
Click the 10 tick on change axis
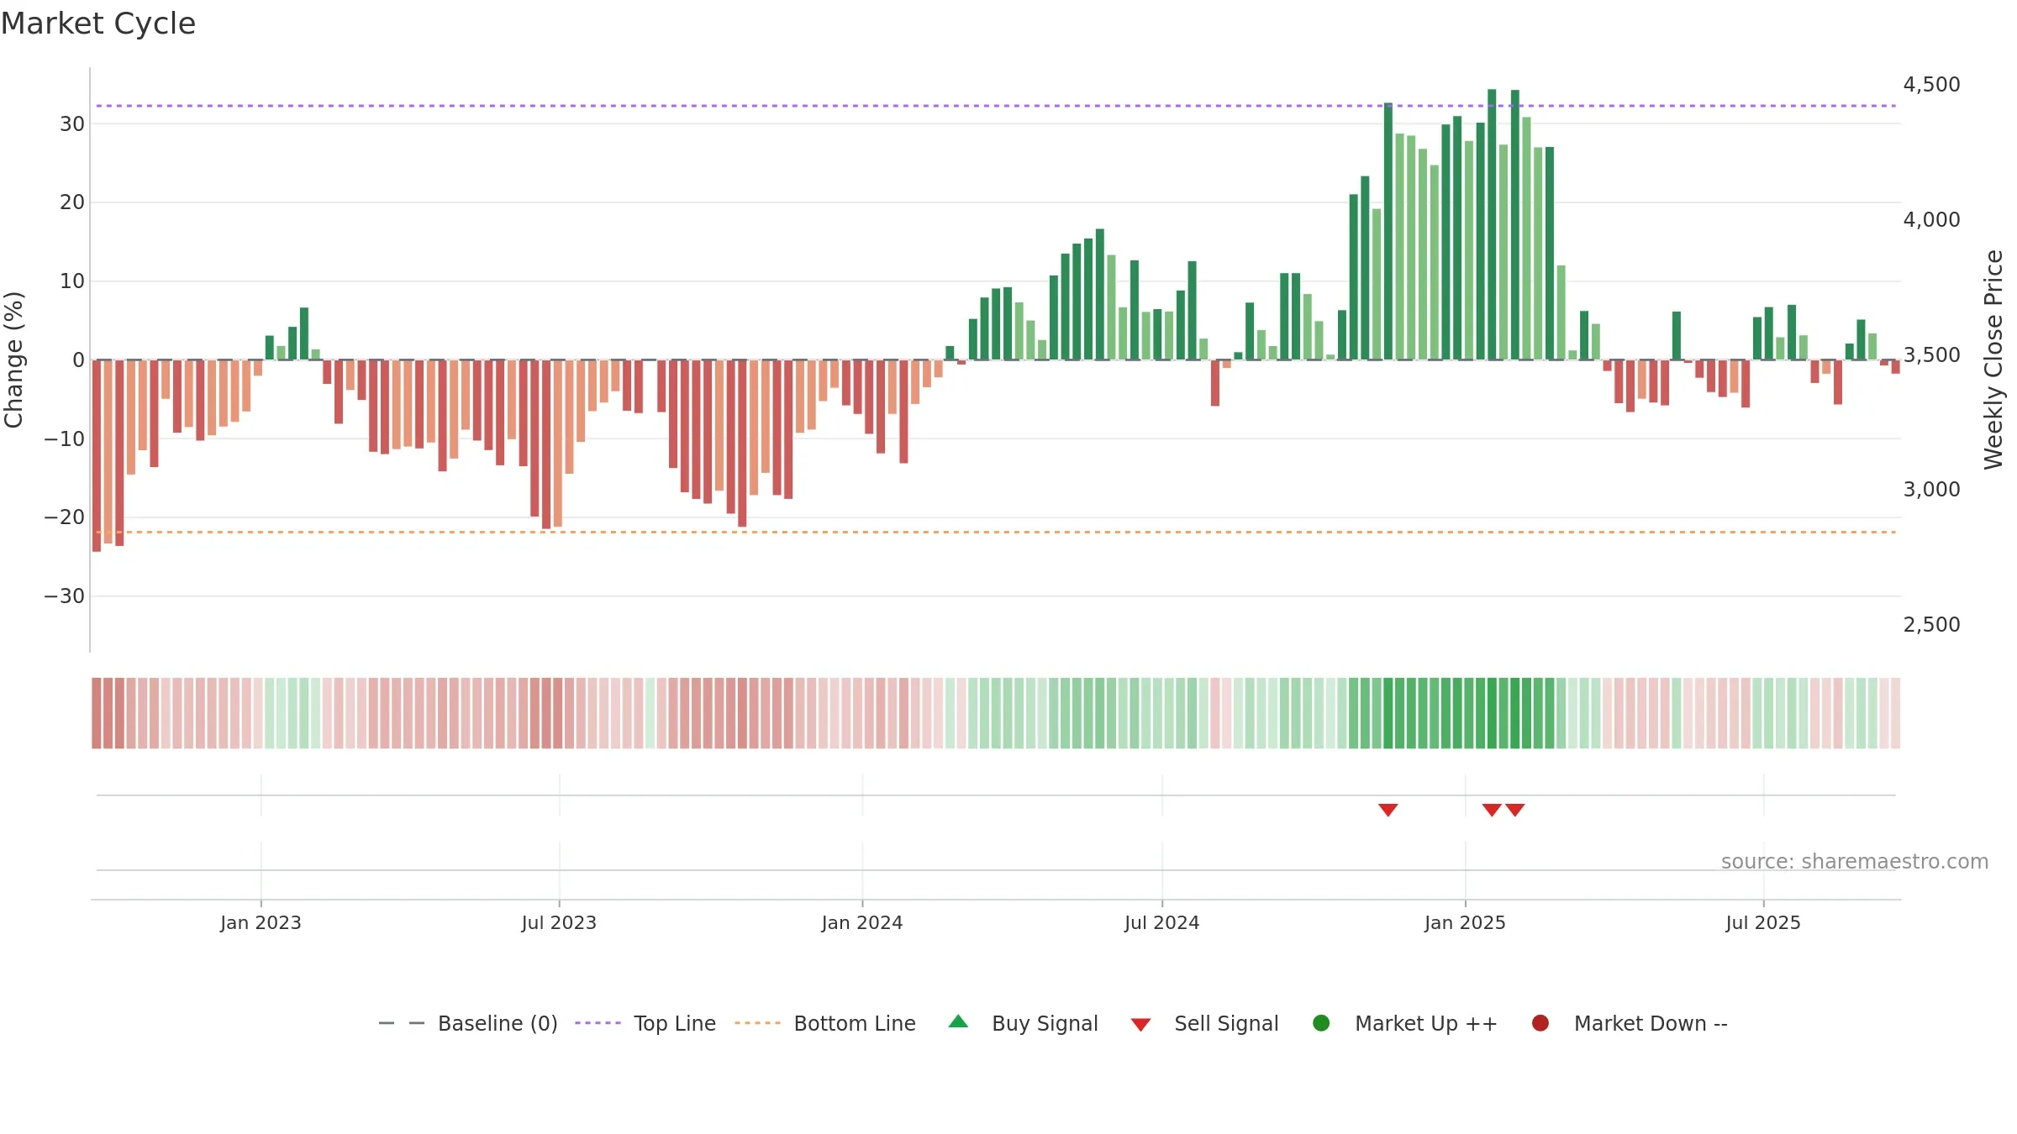pos(72,281)
